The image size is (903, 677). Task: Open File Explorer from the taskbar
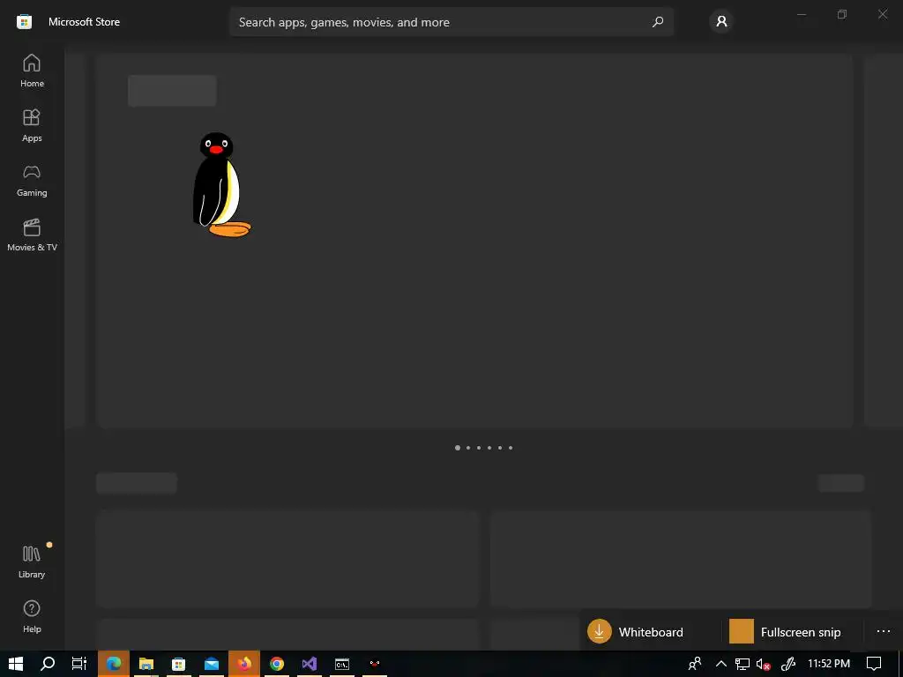[x=146, y=664]
